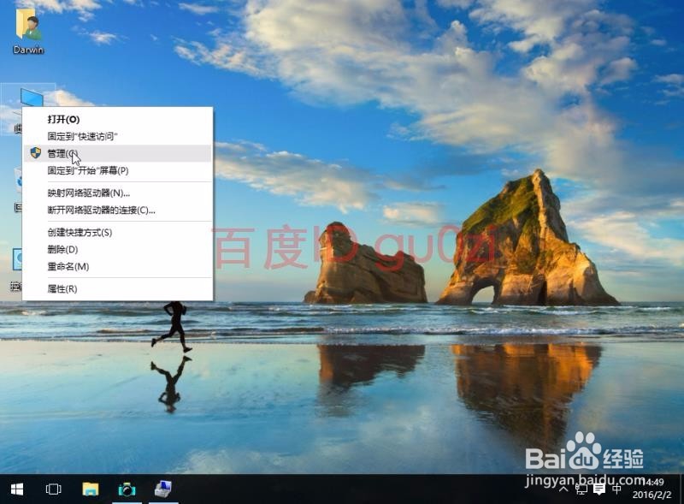The image size is (684, 504).
Task: Switch to the computer app taskbar icon
Action: tap(163, 489)
